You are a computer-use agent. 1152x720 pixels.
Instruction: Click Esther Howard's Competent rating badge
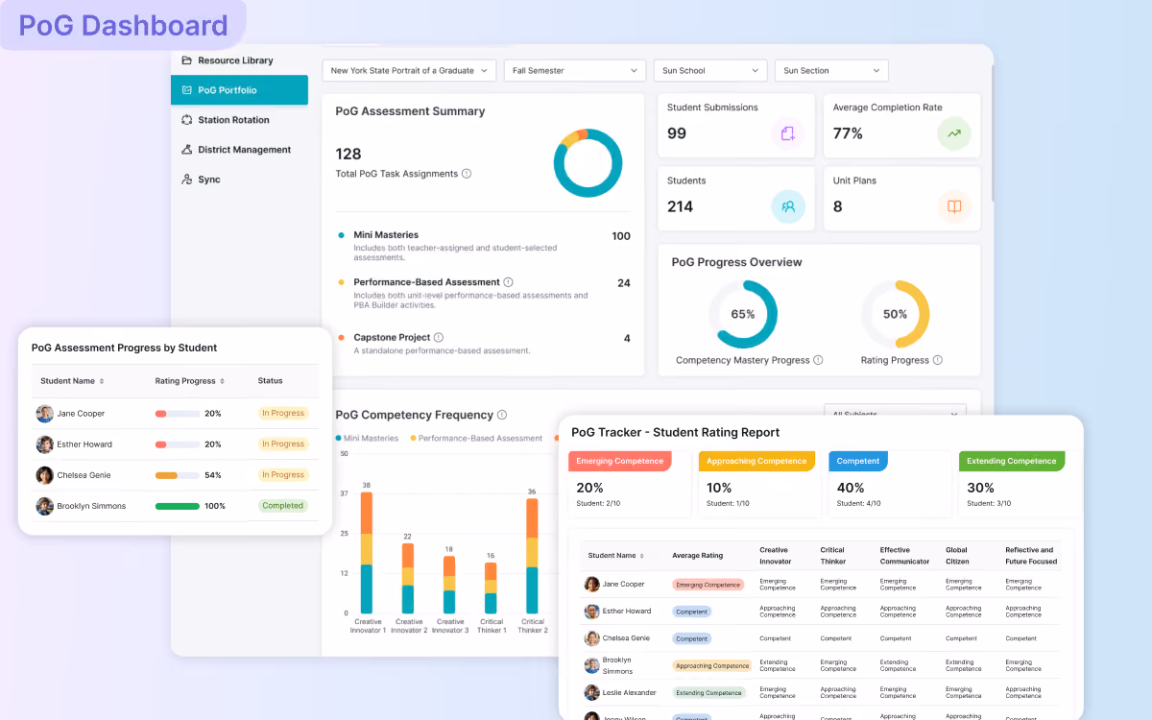(x=691, y=612)
